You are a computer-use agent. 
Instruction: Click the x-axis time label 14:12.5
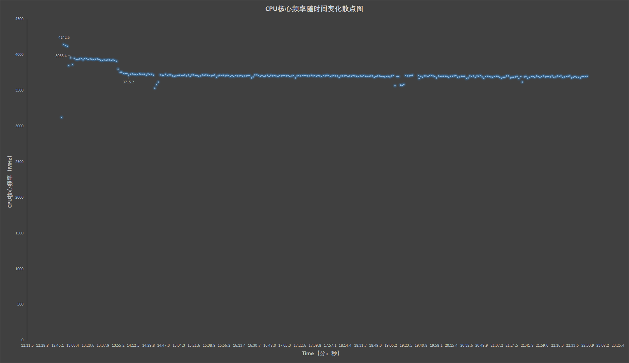[133, 345]
